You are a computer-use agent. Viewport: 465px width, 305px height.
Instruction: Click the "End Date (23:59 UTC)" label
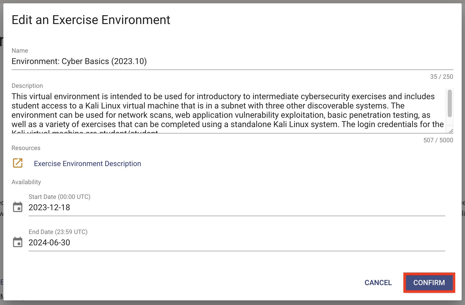click(58, 232)
